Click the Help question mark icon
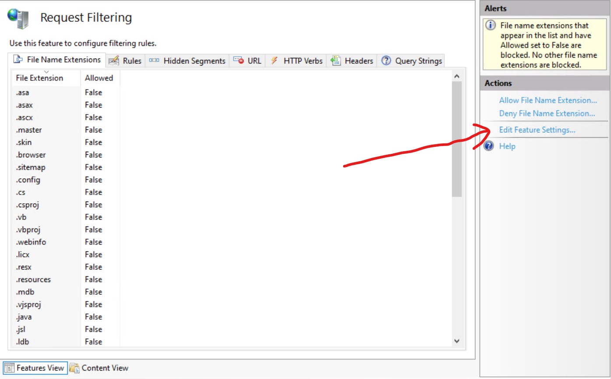 point(489,146)
